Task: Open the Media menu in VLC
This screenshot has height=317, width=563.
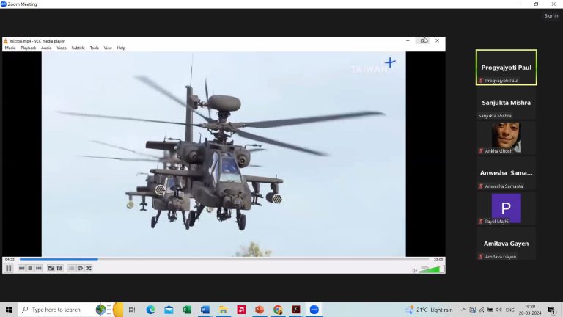Action: coord(10,48)
